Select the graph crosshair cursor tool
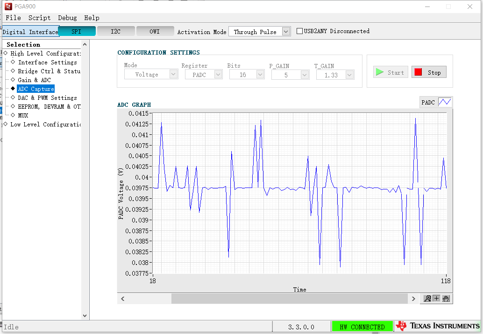The height and width of the screenshot is (334, 483). [436, 299]
